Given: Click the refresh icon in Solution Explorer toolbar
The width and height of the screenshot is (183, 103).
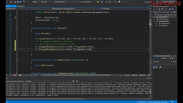Looking at the screenshot, I should [170, 9].
